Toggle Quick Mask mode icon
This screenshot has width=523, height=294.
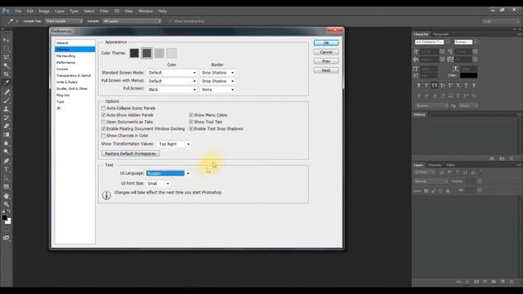pos(7,229)
